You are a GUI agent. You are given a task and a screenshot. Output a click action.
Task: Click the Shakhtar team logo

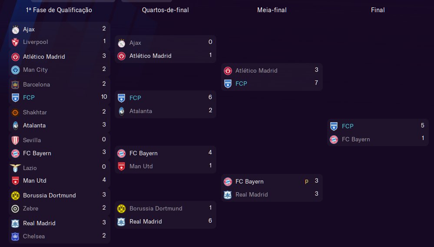[x=15, y=113]
